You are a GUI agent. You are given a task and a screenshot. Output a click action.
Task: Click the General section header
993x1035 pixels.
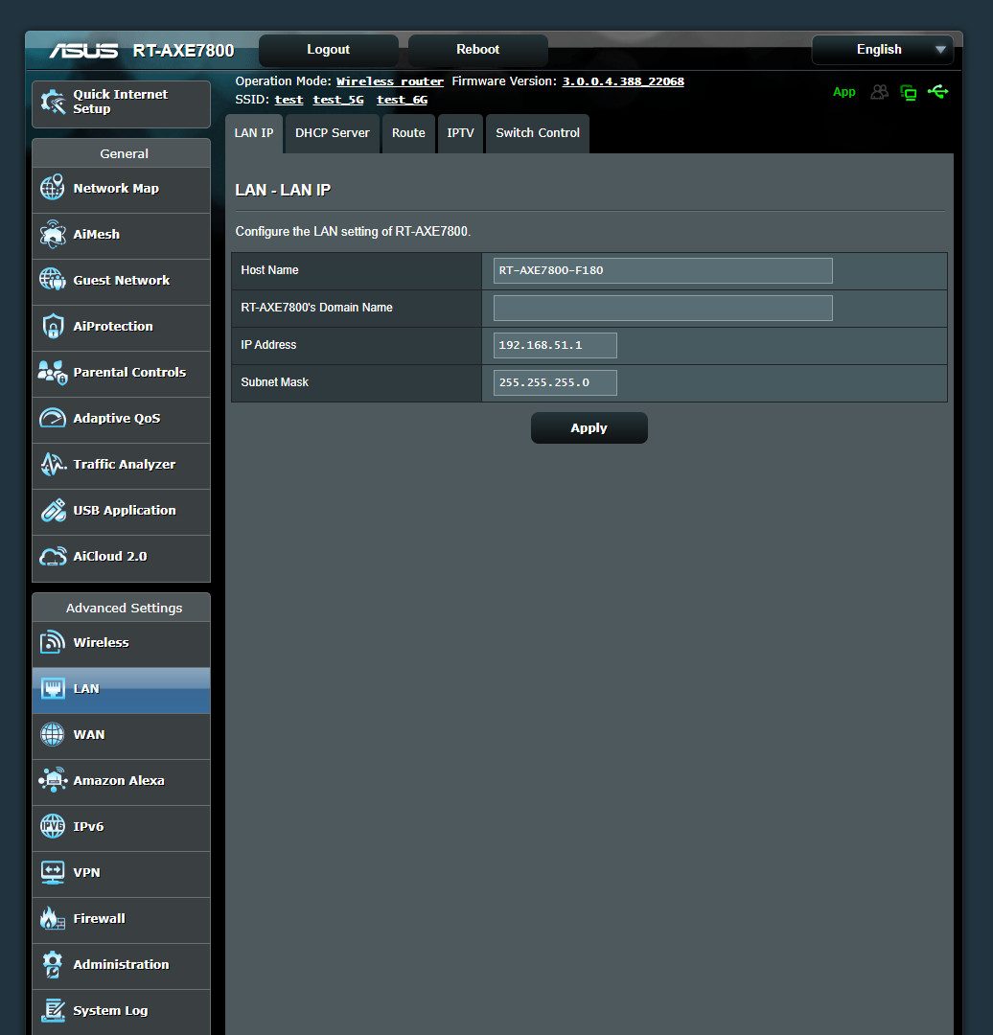(x=124, y=153)
